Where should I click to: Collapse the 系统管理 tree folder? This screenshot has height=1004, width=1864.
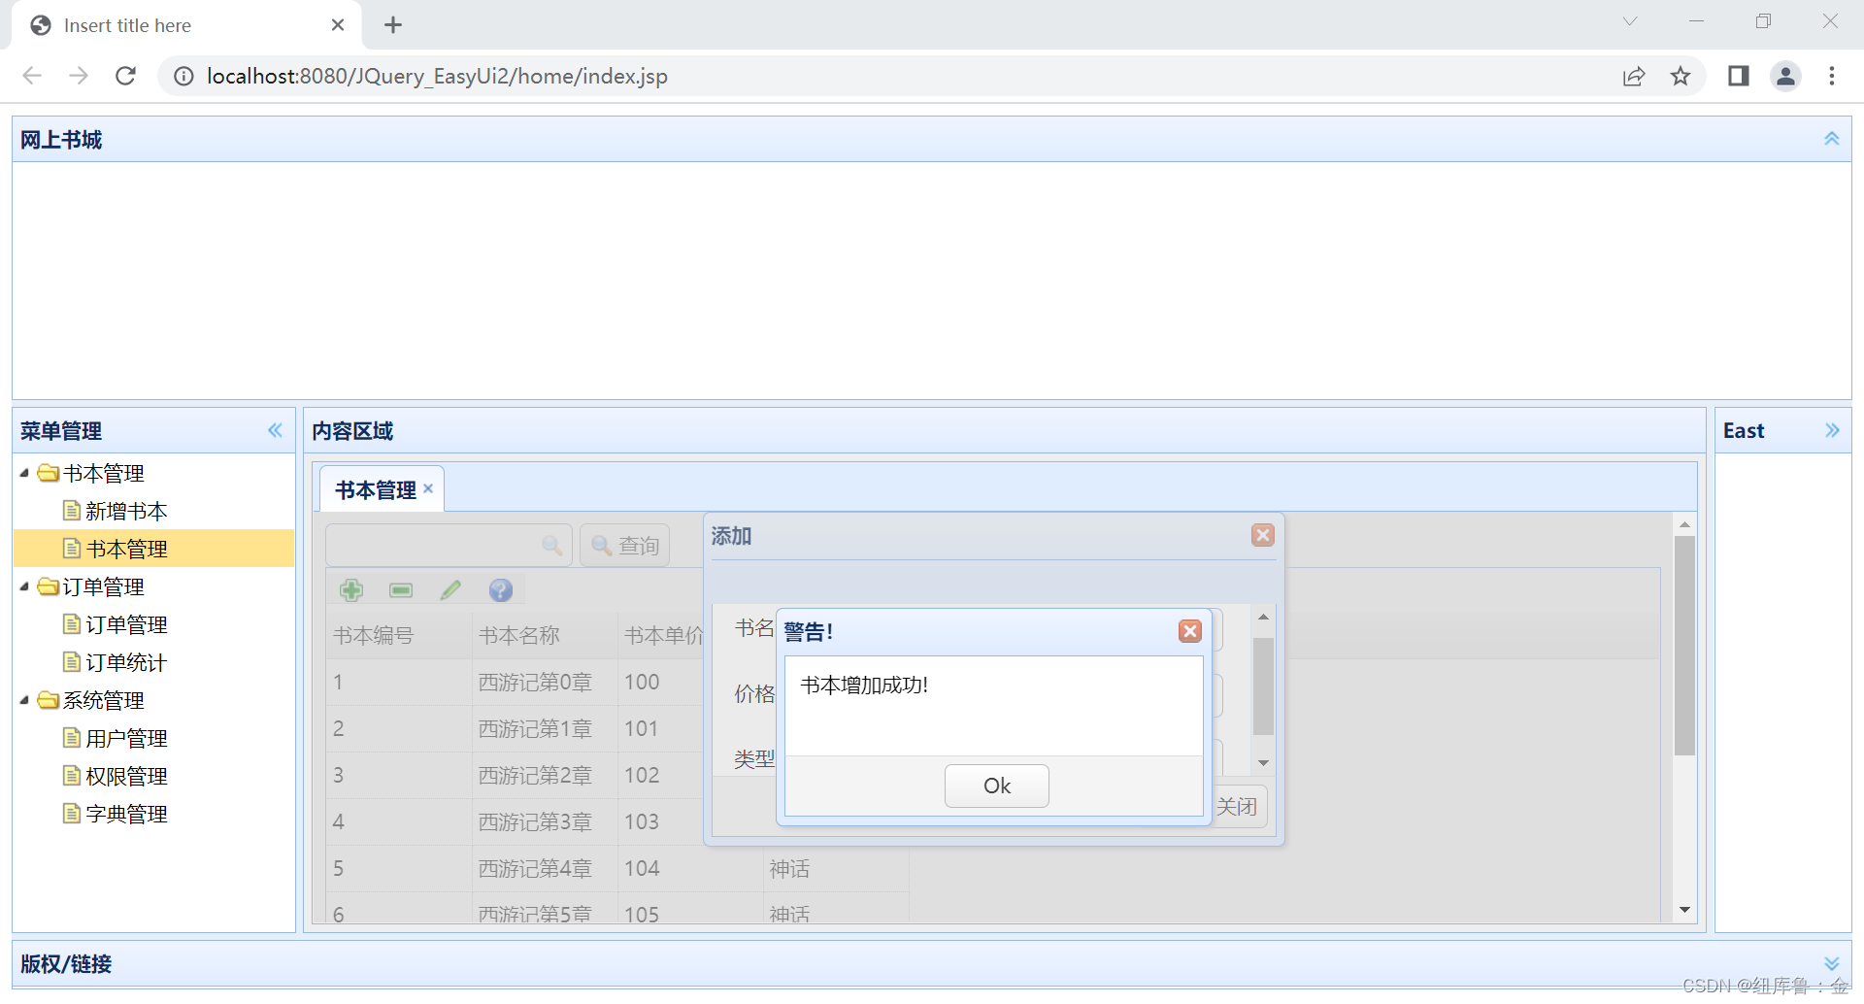(24, 700)
